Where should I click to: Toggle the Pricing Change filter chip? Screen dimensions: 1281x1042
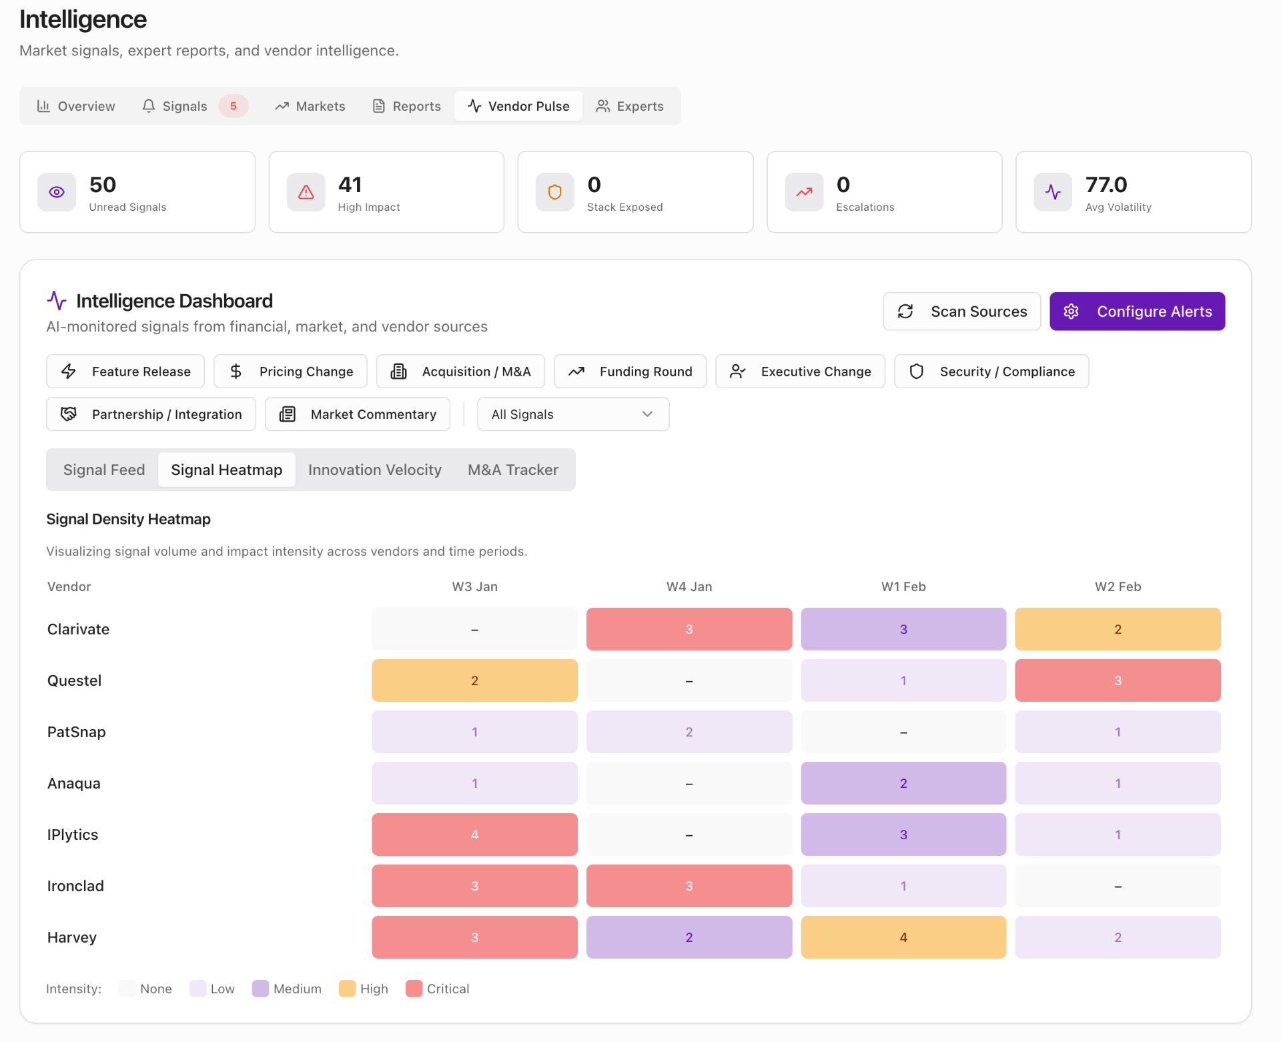tap(290, 372)
